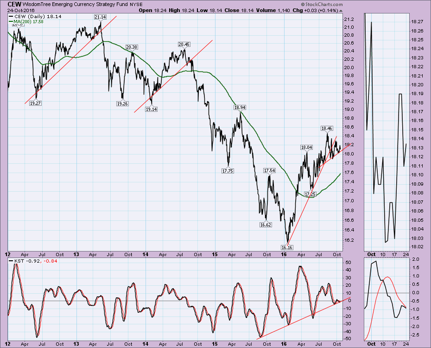The height and width of the screenshot is (348, 431).
Task: Click the 21.14 peak price label
Action: pos(100,17)
